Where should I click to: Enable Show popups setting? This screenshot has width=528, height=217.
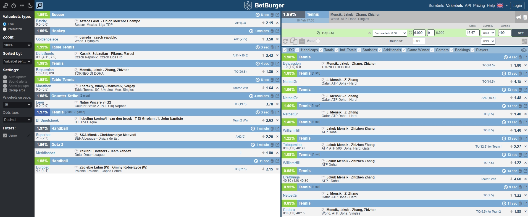[x=5, y=86]
